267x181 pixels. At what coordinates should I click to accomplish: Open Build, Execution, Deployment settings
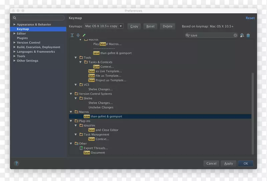[x=38, y=47]
